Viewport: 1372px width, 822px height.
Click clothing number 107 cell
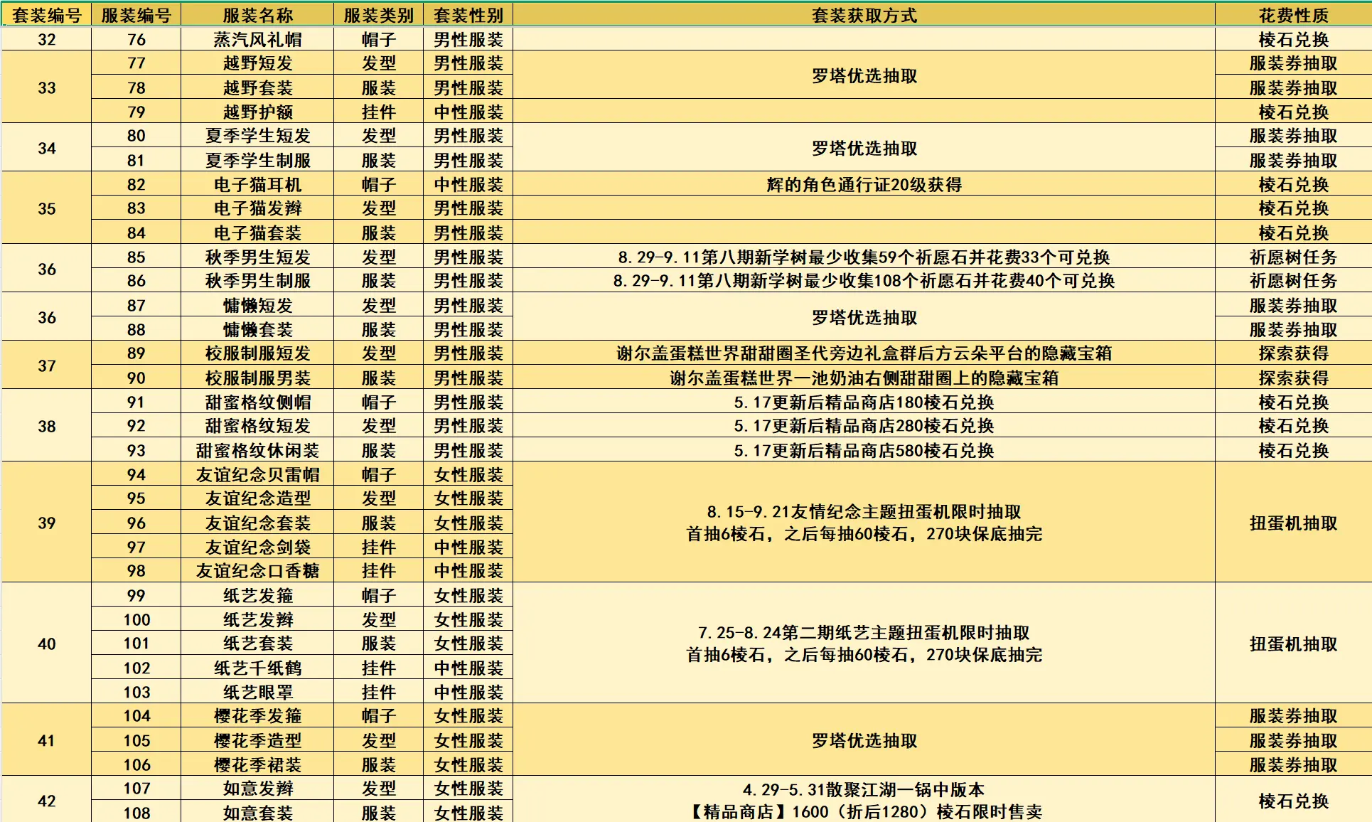(x=136, y=789)
